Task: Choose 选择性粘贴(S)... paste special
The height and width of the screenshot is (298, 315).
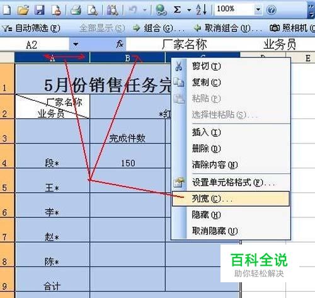Action: 231,115
